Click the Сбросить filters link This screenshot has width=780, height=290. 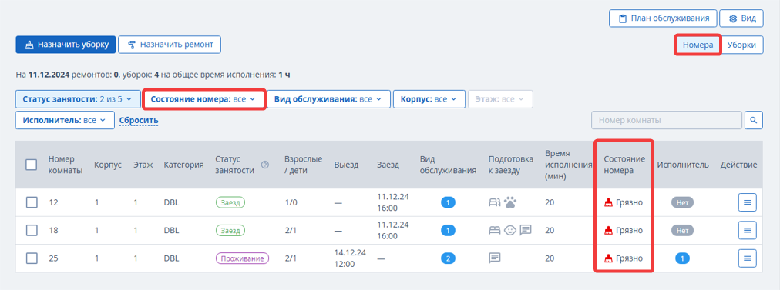click(x=139, y=120)
